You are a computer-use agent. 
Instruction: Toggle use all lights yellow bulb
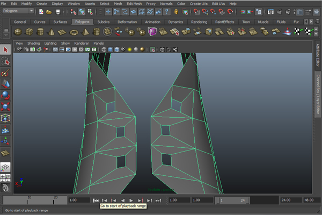pyautogui.click(x=129, y=49)
